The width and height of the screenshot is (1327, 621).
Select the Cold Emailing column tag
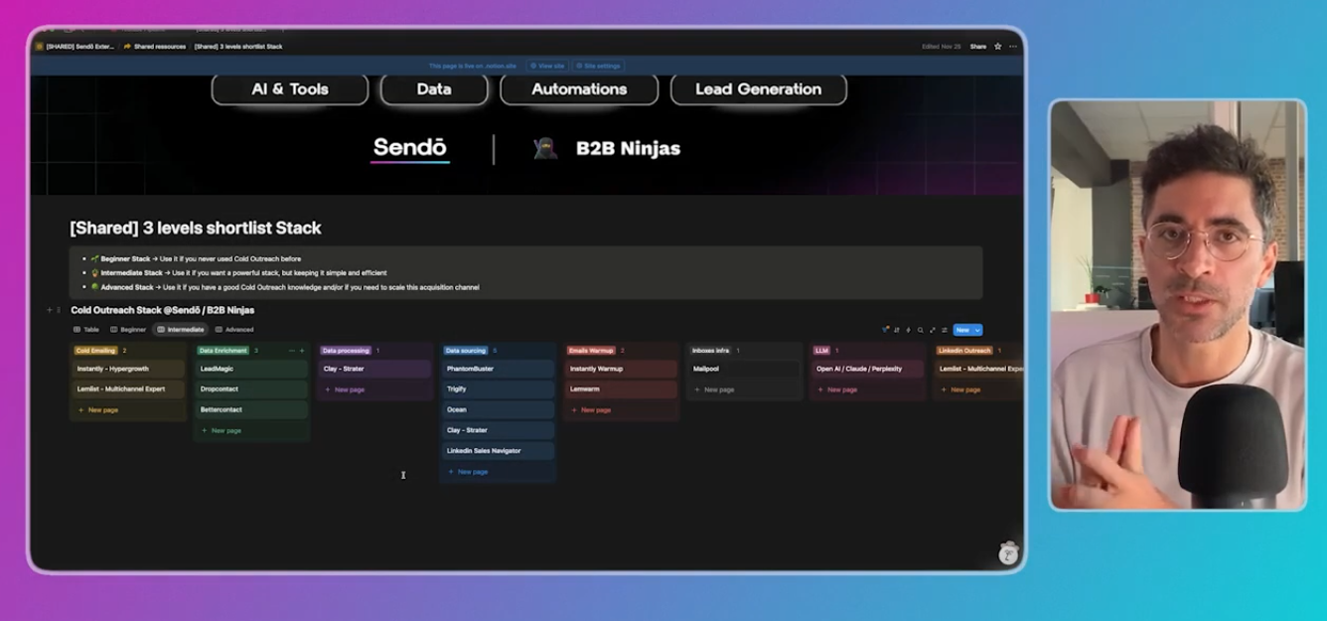coord(96,351)
